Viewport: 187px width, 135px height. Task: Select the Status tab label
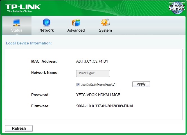click(x=17, y=30)
